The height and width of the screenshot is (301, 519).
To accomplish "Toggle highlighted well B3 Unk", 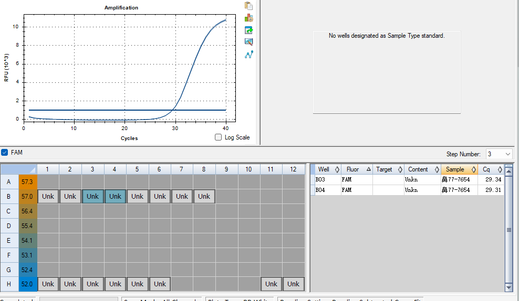I will tap(92, 196).
